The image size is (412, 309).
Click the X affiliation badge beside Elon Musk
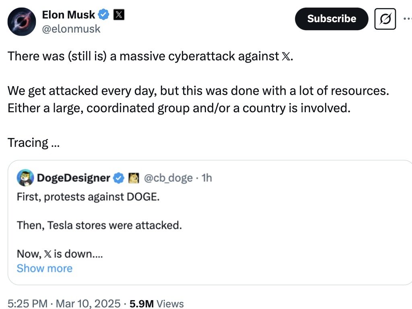click(119, 15)
